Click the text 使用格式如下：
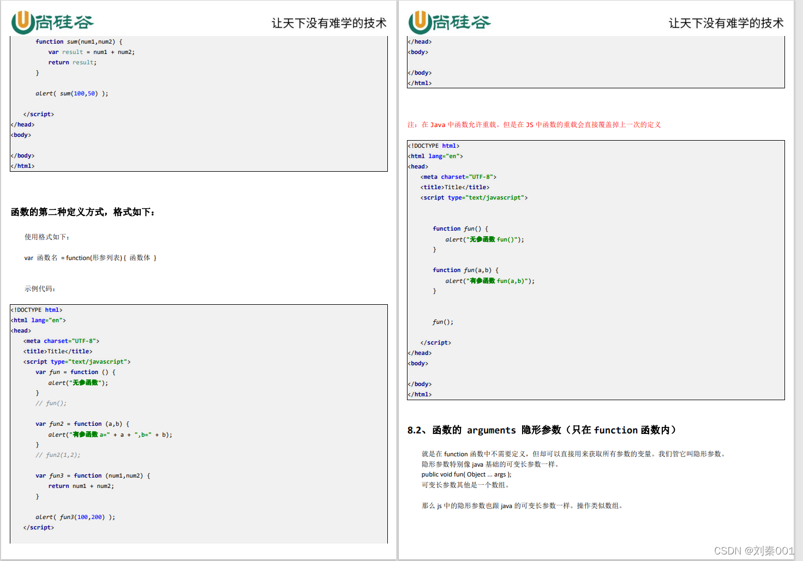This screenshot has height=561, width=803. (x=47, y=237)
